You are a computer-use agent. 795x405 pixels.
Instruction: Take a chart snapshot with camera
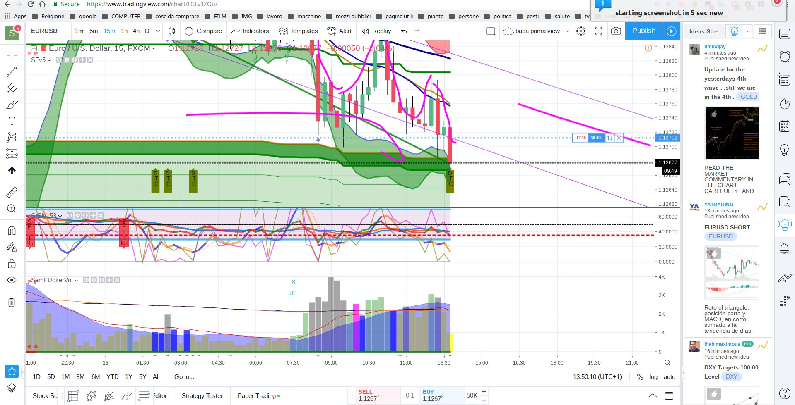(x=616, y=31)
